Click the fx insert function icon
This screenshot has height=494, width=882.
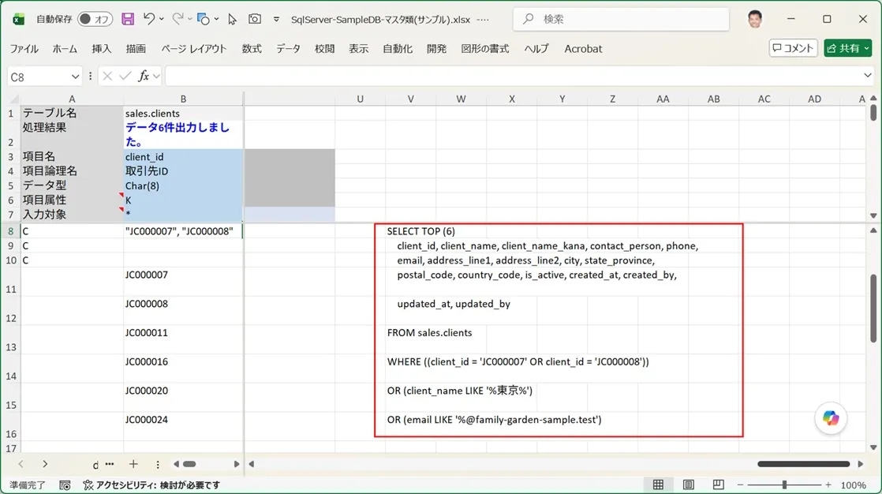144,76
